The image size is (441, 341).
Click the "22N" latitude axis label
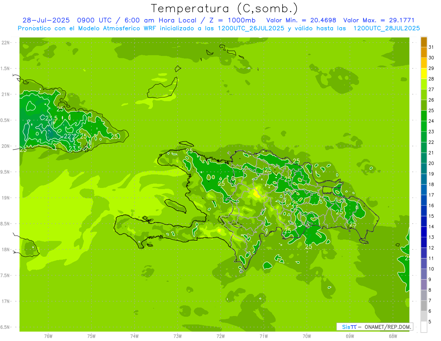point(6,43)
